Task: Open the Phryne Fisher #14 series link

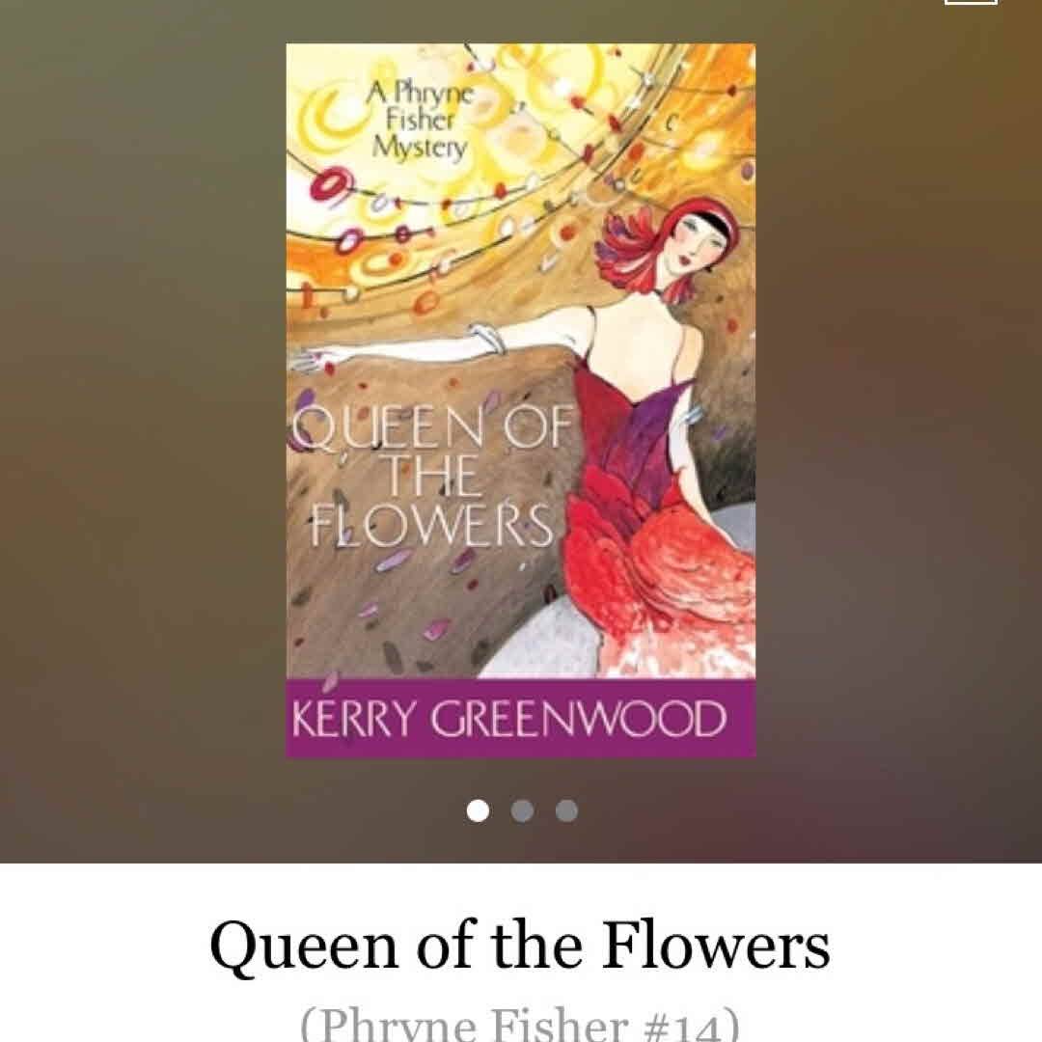Action: [520, 1024]
